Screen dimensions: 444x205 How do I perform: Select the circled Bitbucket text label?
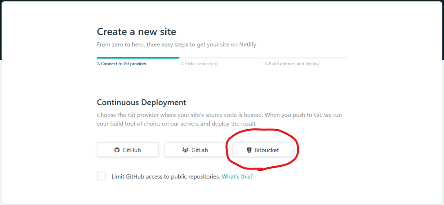[x=267, y=150]
